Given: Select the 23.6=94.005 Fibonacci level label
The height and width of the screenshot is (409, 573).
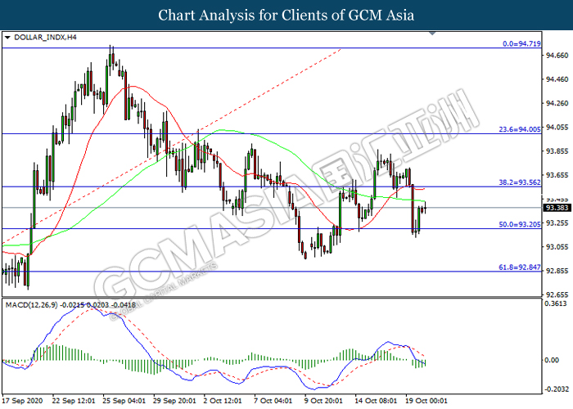Looking at the screenshot, I should point(520,129).
